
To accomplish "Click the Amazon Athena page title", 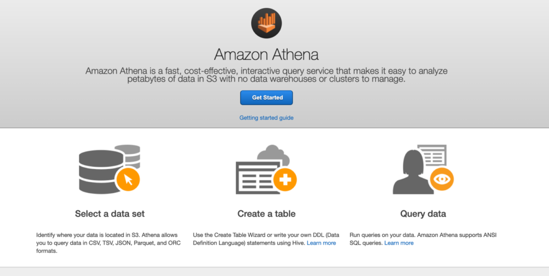I will [x=266, y=55].
